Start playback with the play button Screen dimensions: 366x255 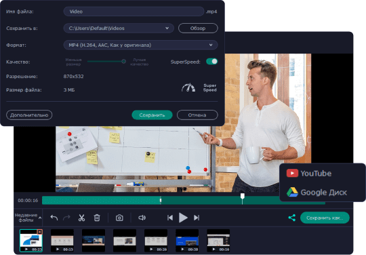pos(183,218)
